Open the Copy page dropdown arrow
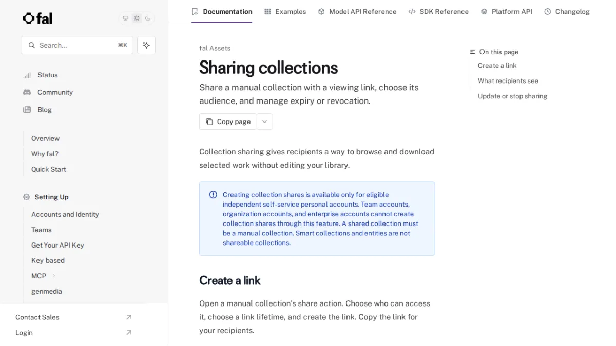616x346 pixels. [x=265, y=121]
